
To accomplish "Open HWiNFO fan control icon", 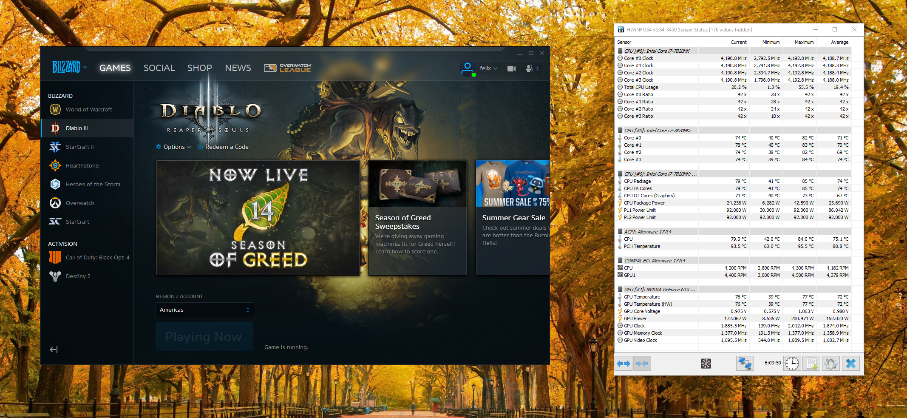I will click(x=706, y=364).
